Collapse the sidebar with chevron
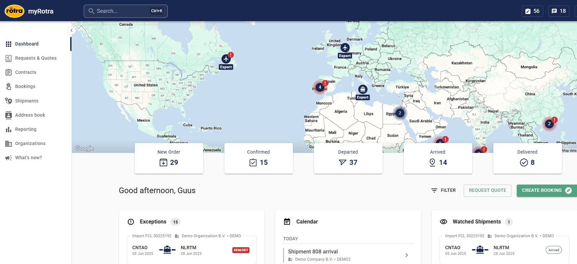 coord(72,30)
